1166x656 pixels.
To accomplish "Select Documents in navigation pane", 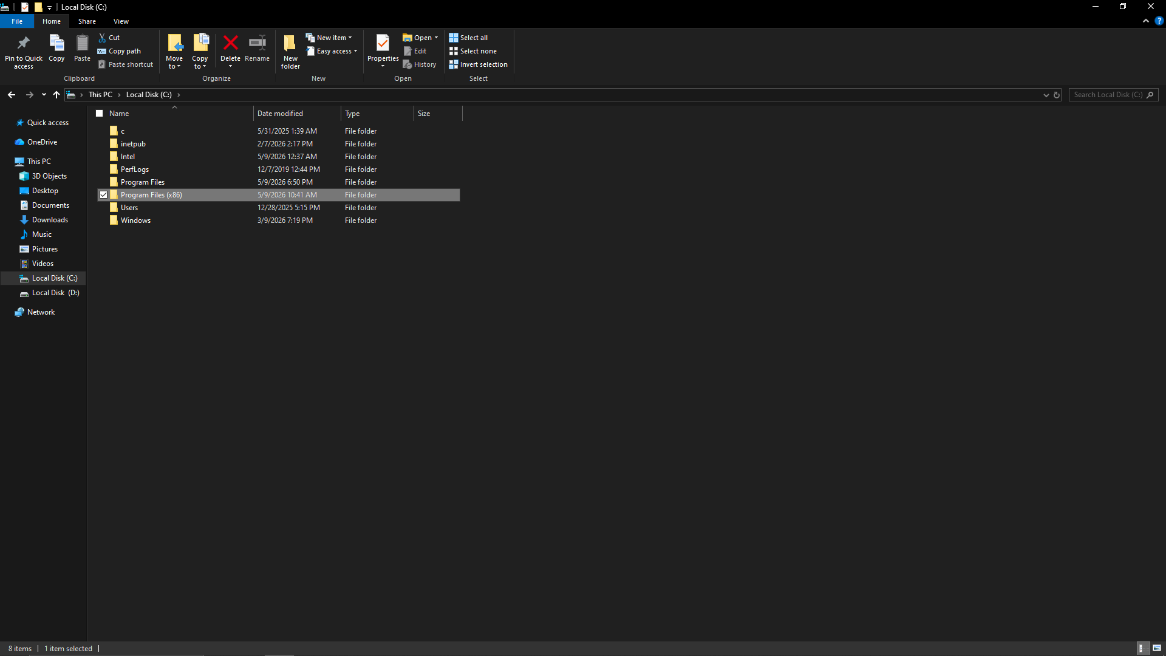I will pyautogui.click(x=50, y=205).
